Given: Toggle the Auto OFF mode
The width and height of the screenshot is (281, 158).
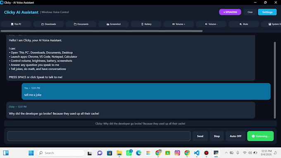Looking at the screenshot, I should coord(236,136).
